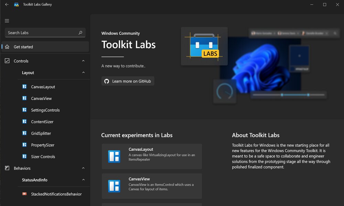Click the StatusAndInfo group label

point(35,180)
